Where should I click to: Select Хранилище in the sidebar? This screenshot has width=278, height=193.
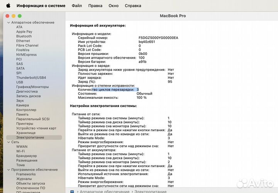tap(26, 133)
